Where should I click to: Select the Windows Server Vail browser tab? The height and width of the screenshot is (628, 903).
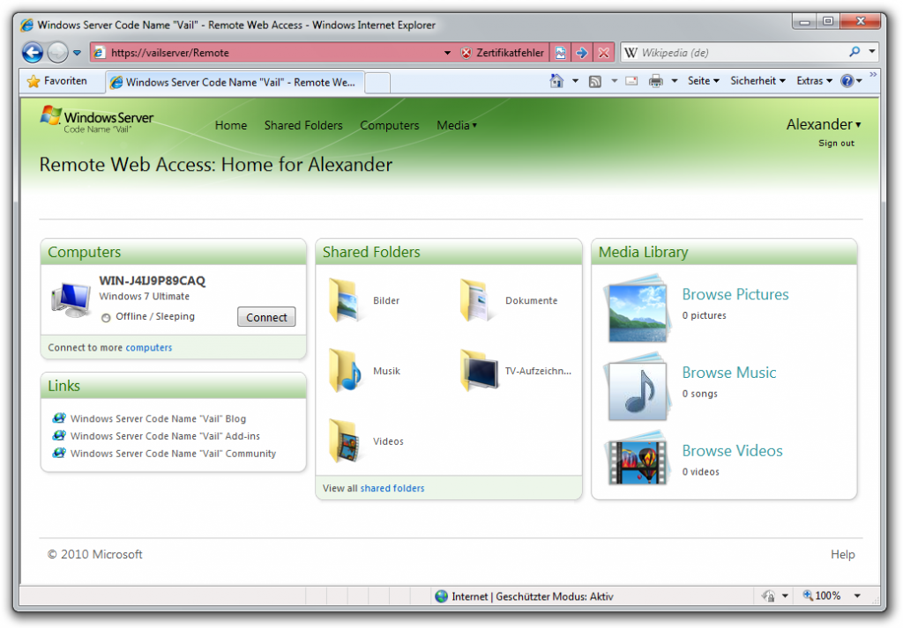pyautogui.click(x=235, y=82)
